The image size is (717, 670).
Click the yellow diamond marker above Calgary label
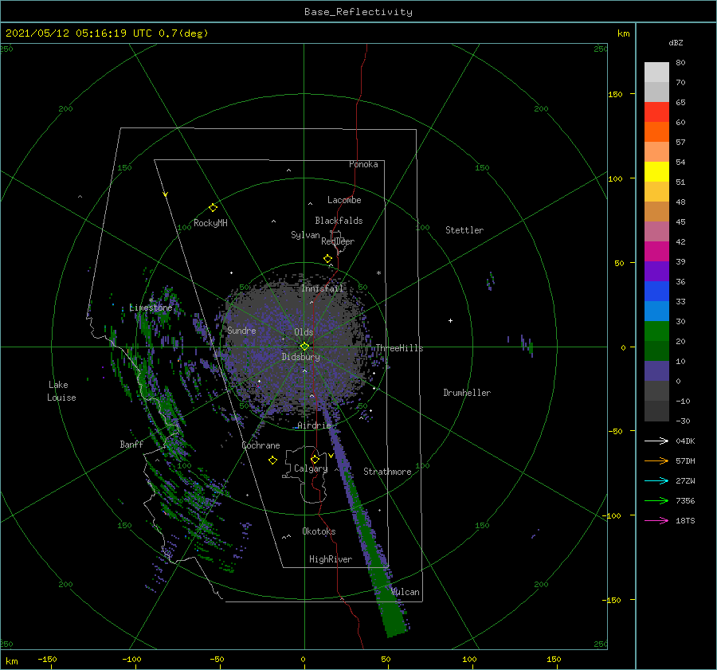315,459
